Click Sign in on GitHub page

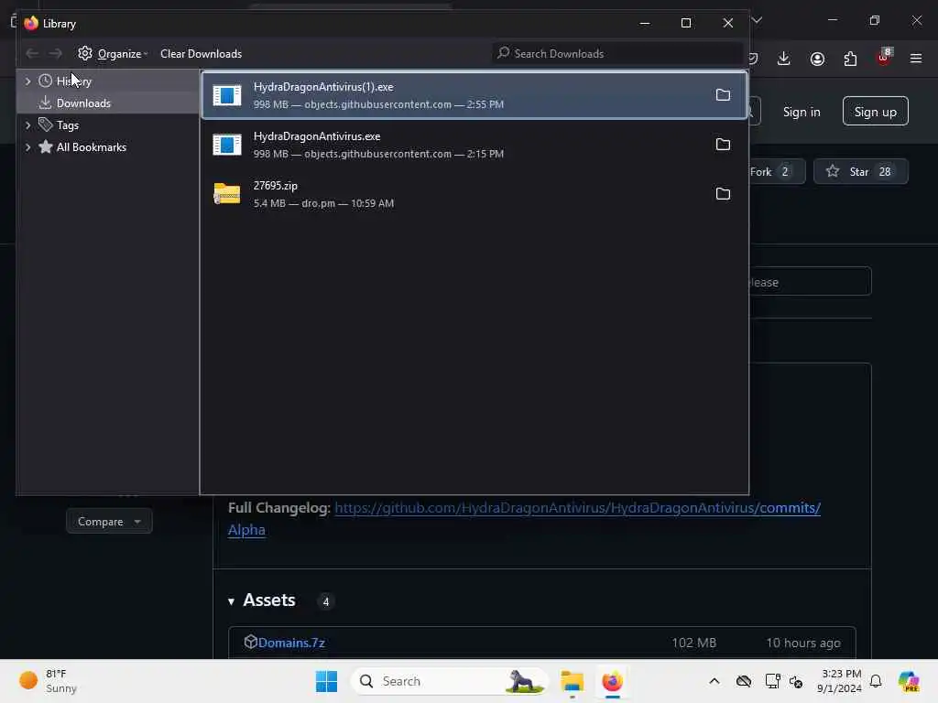[x=802, y=112]
